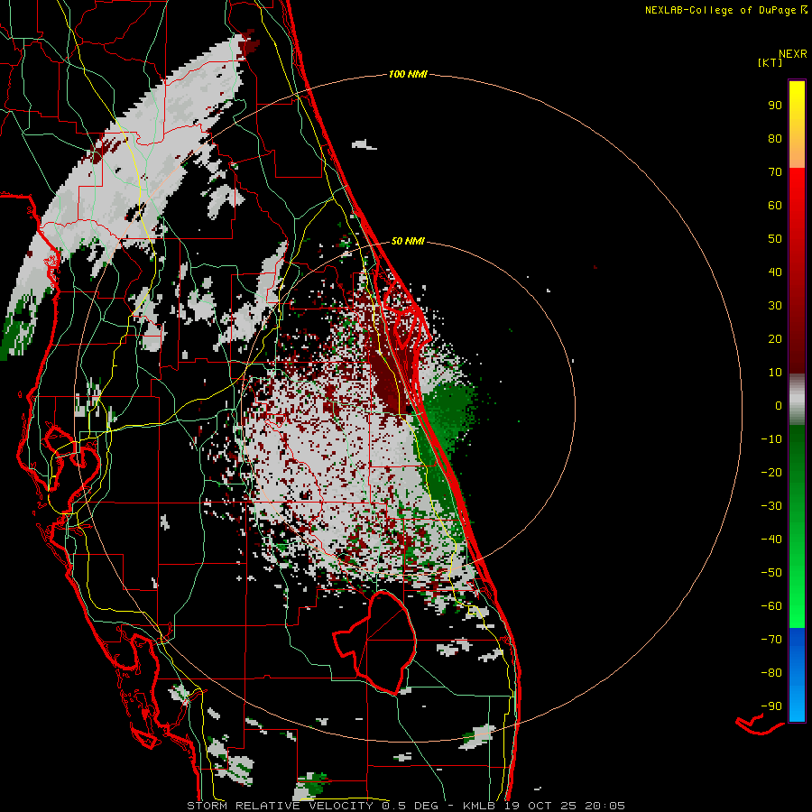Click the 100 NMI range ring label

pos(408,74)
